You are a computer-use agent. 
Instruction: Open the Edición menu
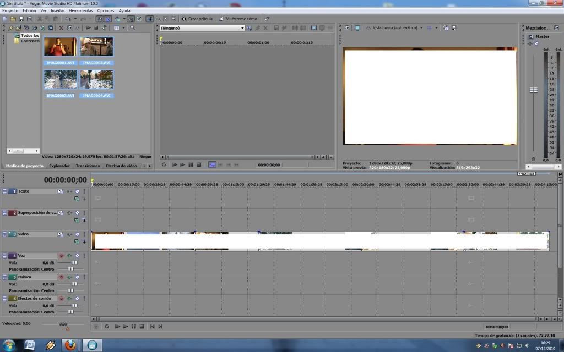(x=29, y=11)
